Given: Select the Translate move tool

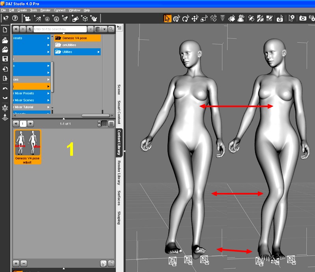Looking at the screenshot, I should 195,18.
